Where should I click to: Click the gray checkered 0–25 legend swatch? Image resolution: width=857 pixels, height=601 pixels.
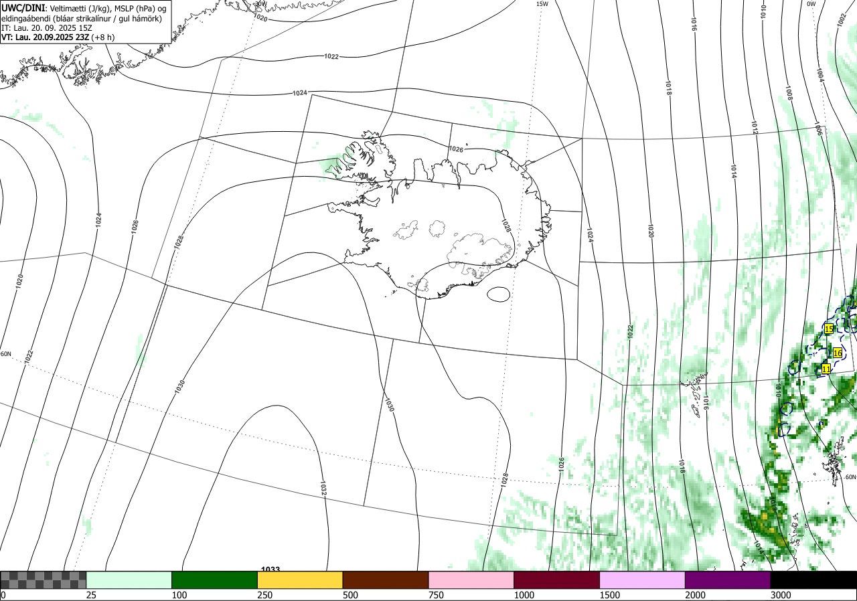pyautogui.click(x=44, y=580)
